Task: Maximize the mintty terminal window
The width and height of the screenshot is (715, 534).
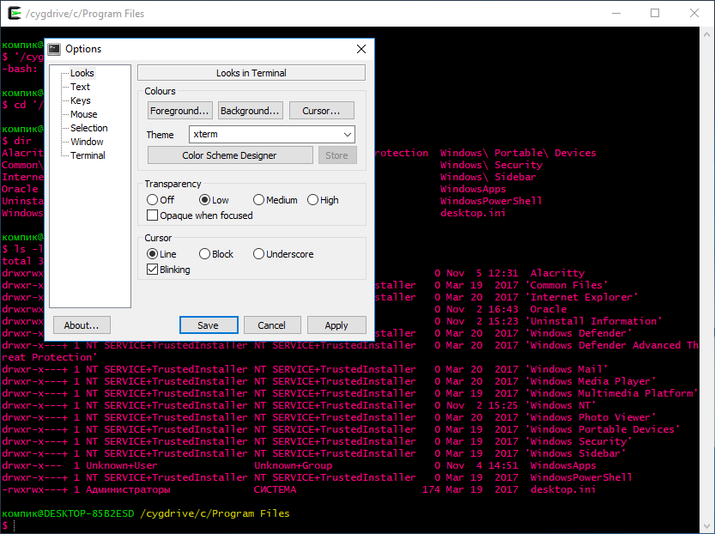Action: (655, 13)
